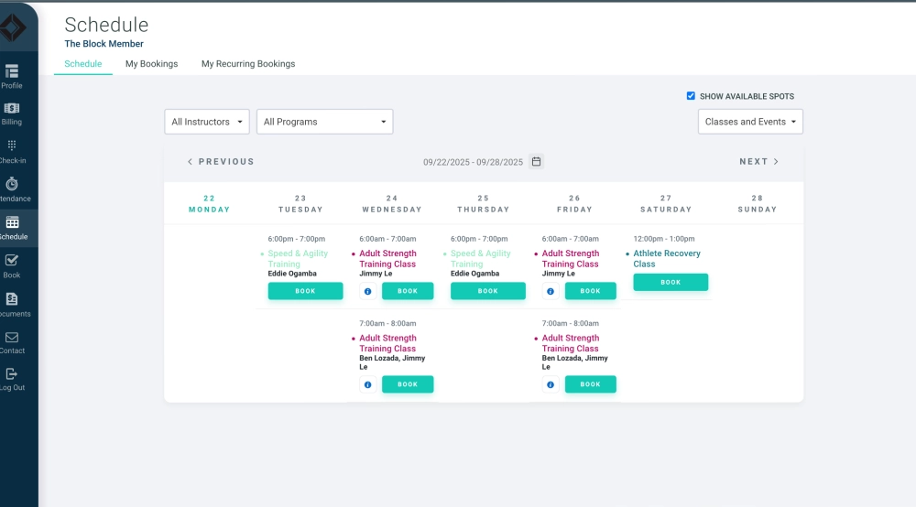Screen dimensions: 916x507
Task: Click info icon for Wednesday 6:00am class
Action: [x=367, y=291]
